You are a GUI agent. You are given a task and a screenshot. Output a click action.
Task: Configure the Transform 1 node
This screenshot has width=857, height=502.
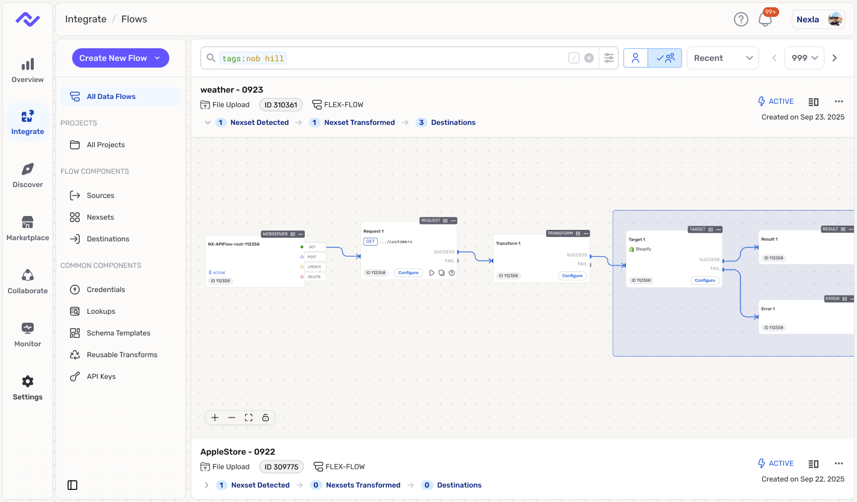(x=572, y=275)
